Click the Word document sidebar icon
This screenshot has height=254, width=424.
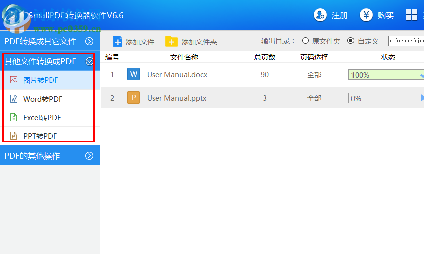(14, 99)
